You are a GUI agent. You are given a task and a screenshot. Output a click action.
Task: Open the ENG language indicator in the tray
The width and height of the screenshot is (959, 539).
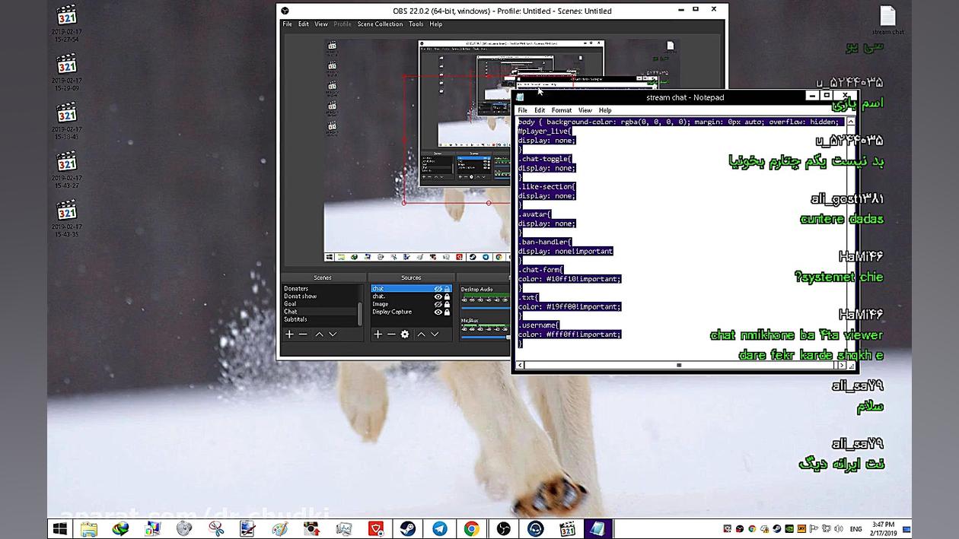(x=855, y=529)
